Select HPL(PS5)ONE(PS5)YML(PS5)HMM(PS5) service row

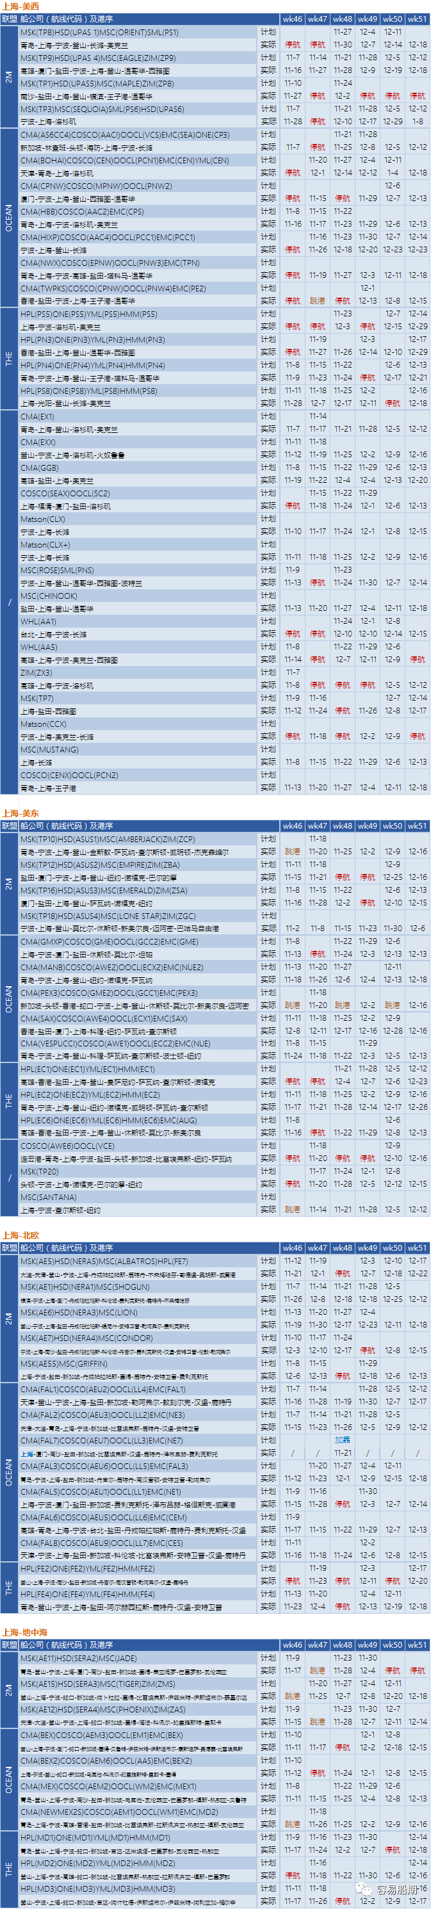224,314
